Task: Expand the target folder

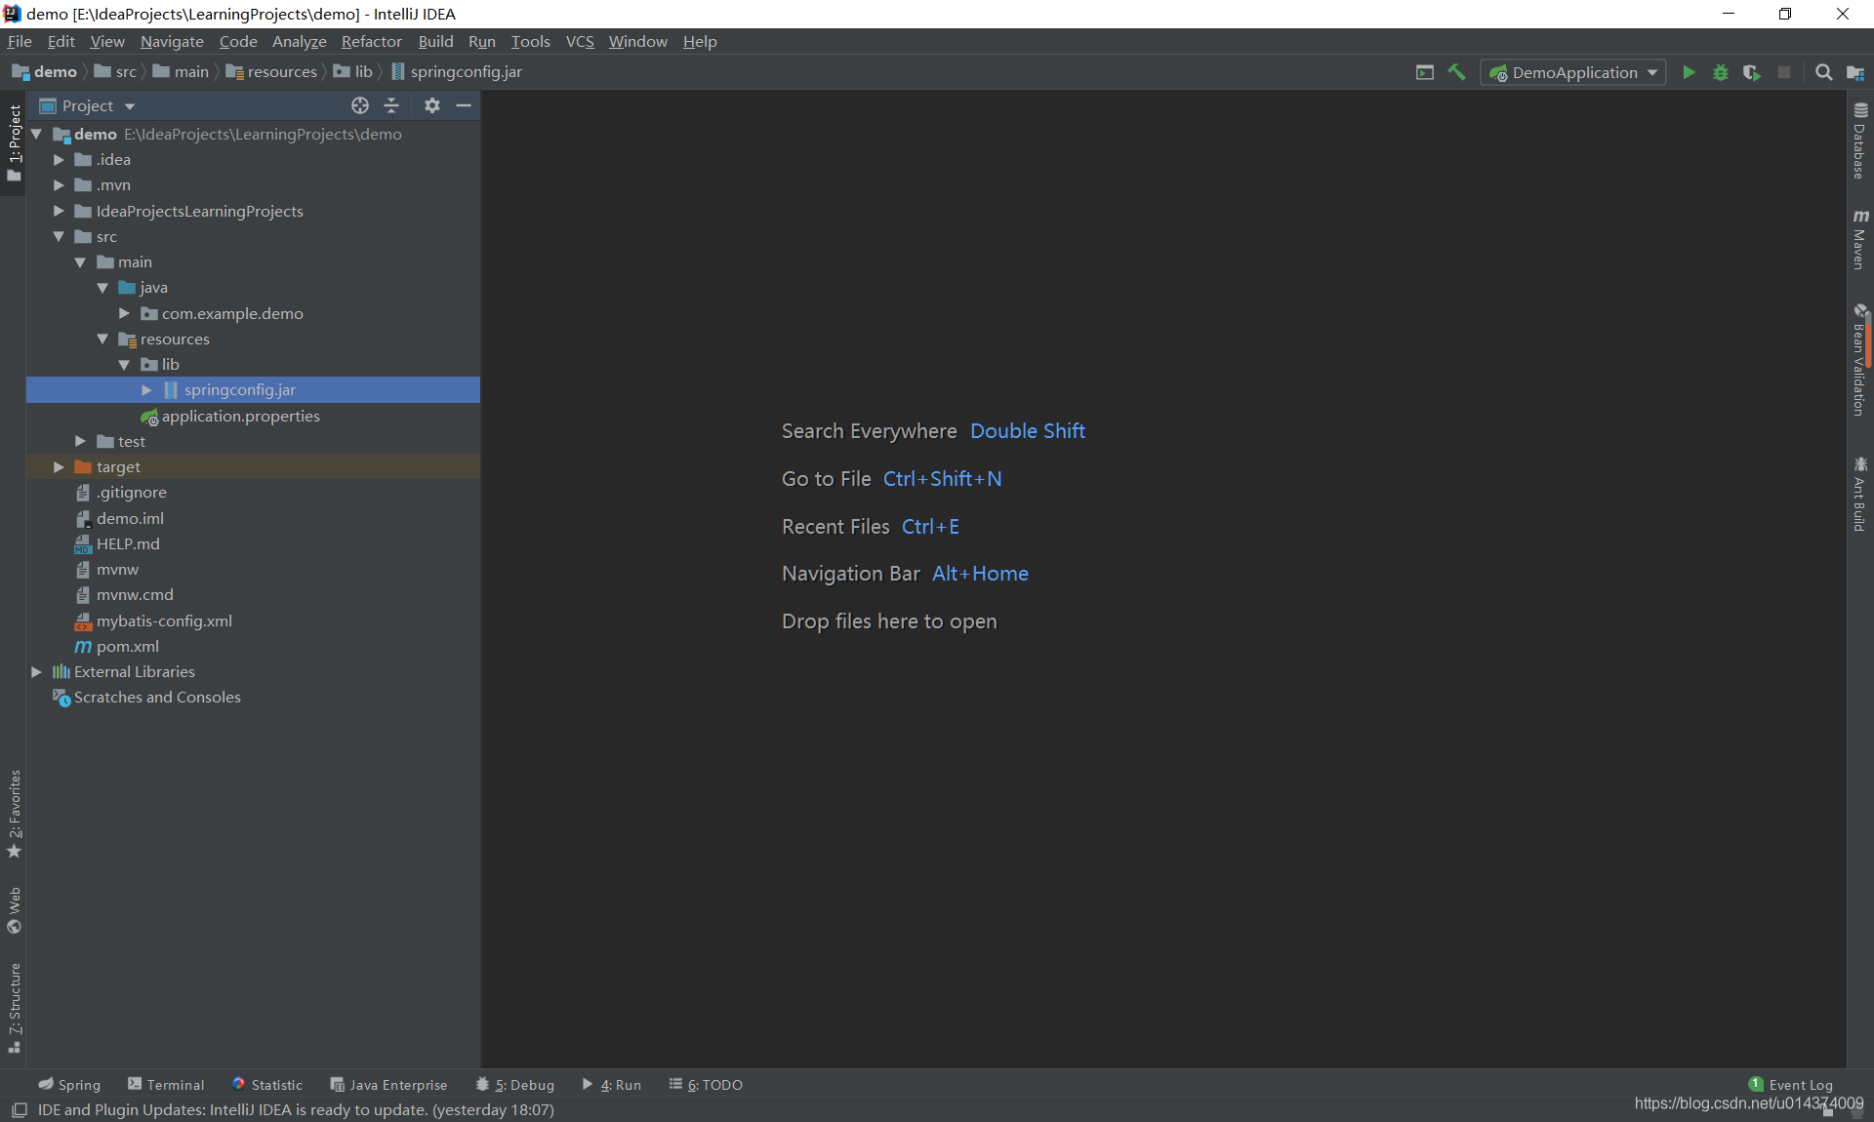Action: (59, 466)
